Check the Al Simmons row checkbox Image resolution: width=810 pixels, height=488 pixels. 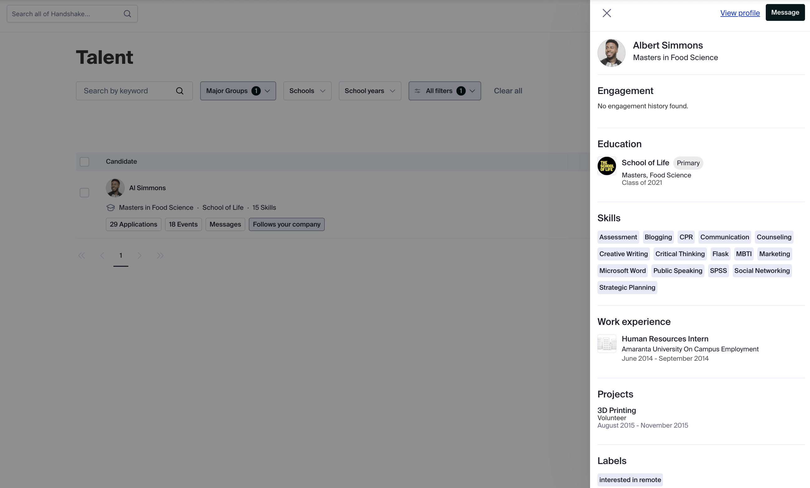point(84,192)
